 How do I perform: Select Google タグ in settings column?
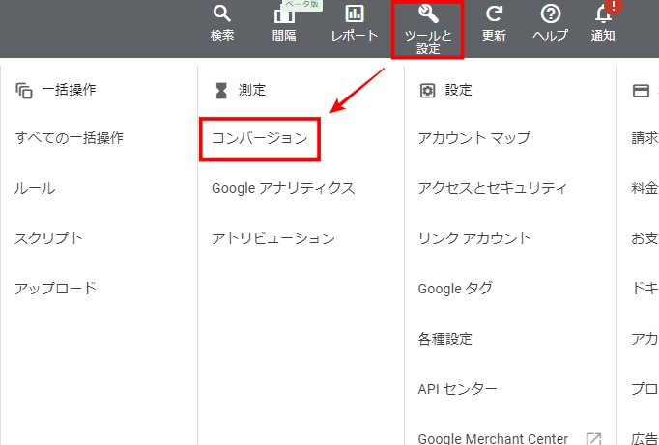(x=455, y=289)
